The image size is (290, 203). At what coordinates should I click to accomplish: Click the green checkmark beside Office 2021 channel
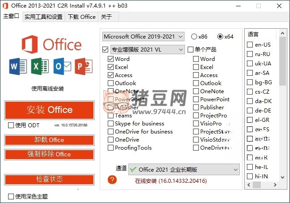click(x=133, y=170)
